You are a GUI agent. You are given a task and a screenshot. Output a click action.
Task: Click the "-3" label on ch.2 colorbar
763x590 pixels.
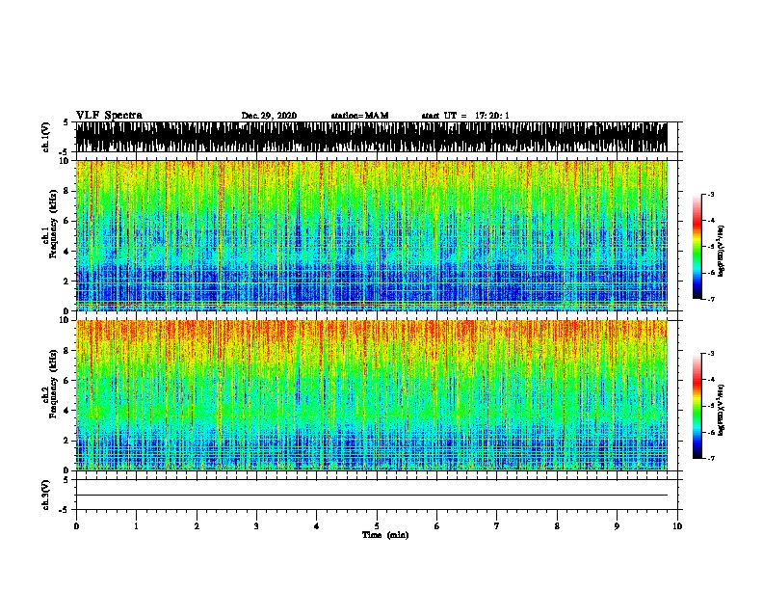click(710, 354)
